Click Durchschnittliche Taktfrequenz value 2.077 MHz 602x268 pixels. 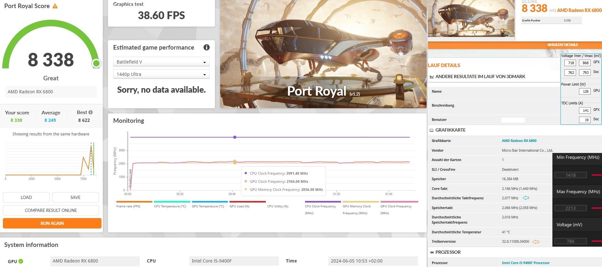[x=510, y=198]
